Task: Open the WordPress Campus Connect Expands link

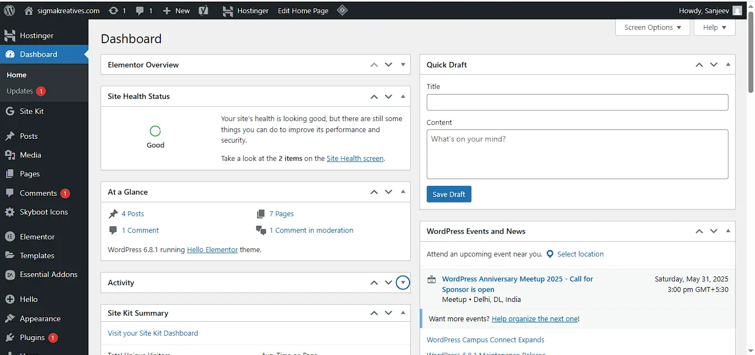Action: tap(485, 340)
